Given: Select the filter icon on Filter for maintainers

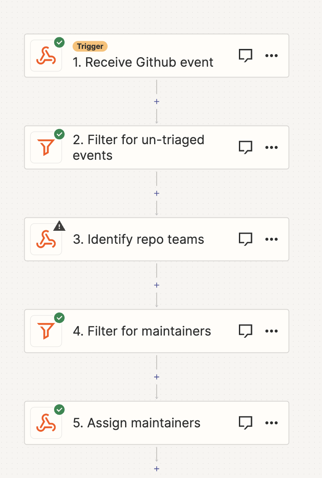Looking at the screenshot, I should click(46, 331).
